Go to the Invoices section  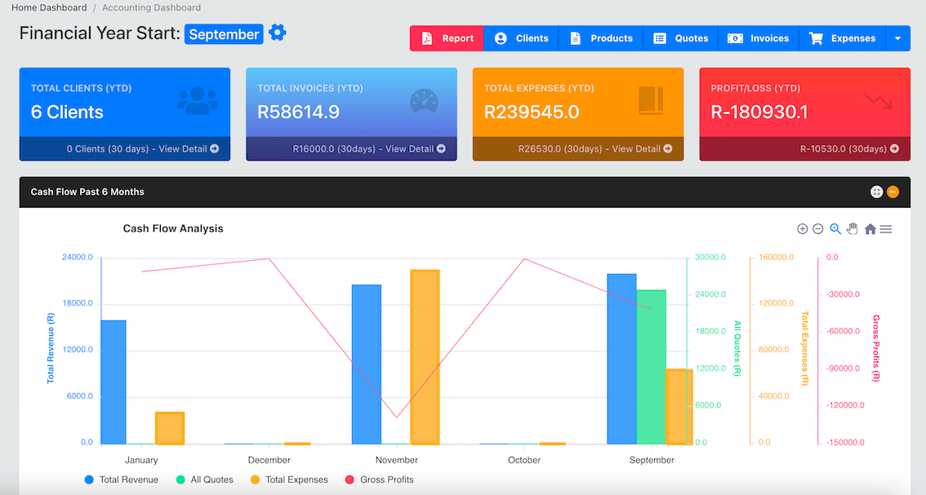point(759,38)
